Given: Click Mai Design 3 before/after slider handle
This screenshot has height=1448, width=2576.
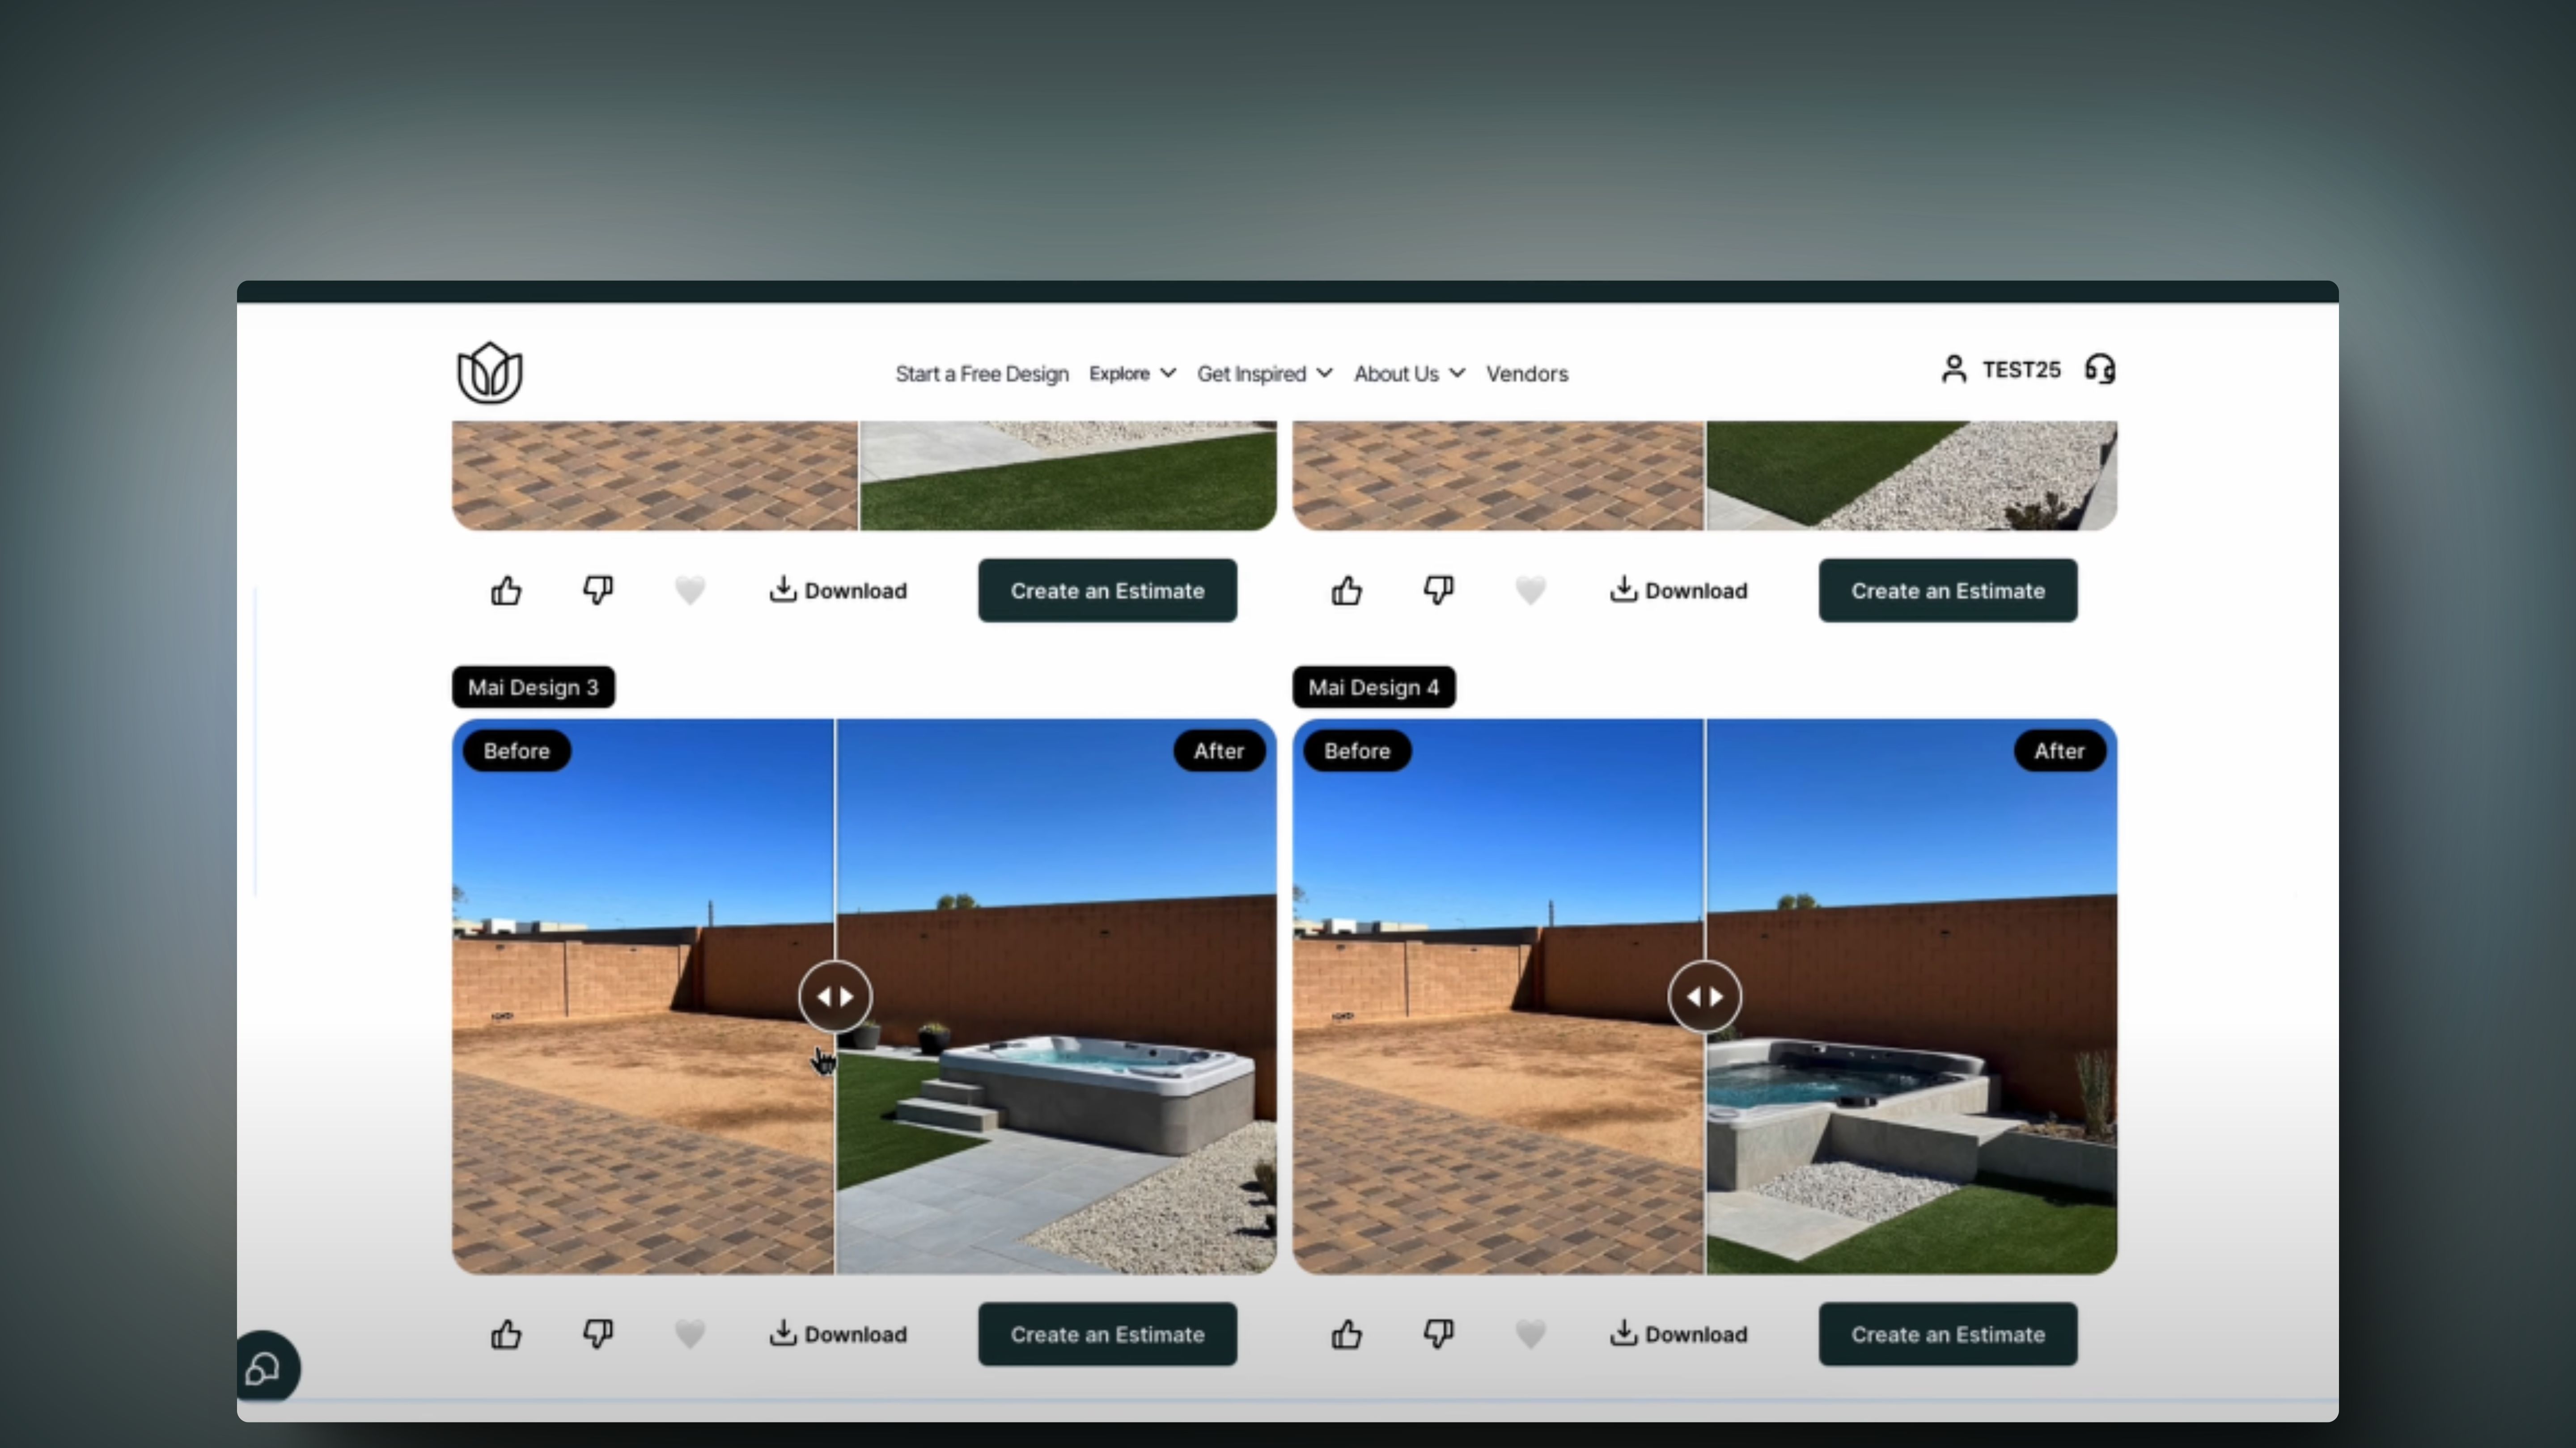Looking at the screenshot, I should pos(835,996).
